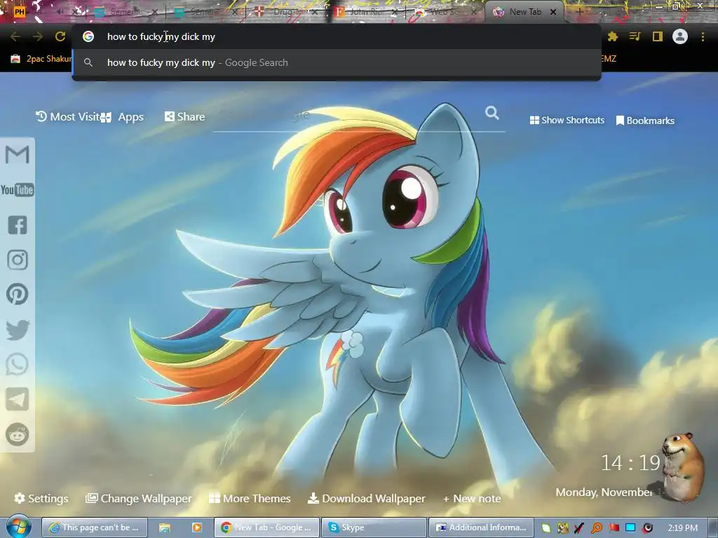
Task: Switch to the John Ru browser tab
Action: pyautogui.click(x=366, y=12)
